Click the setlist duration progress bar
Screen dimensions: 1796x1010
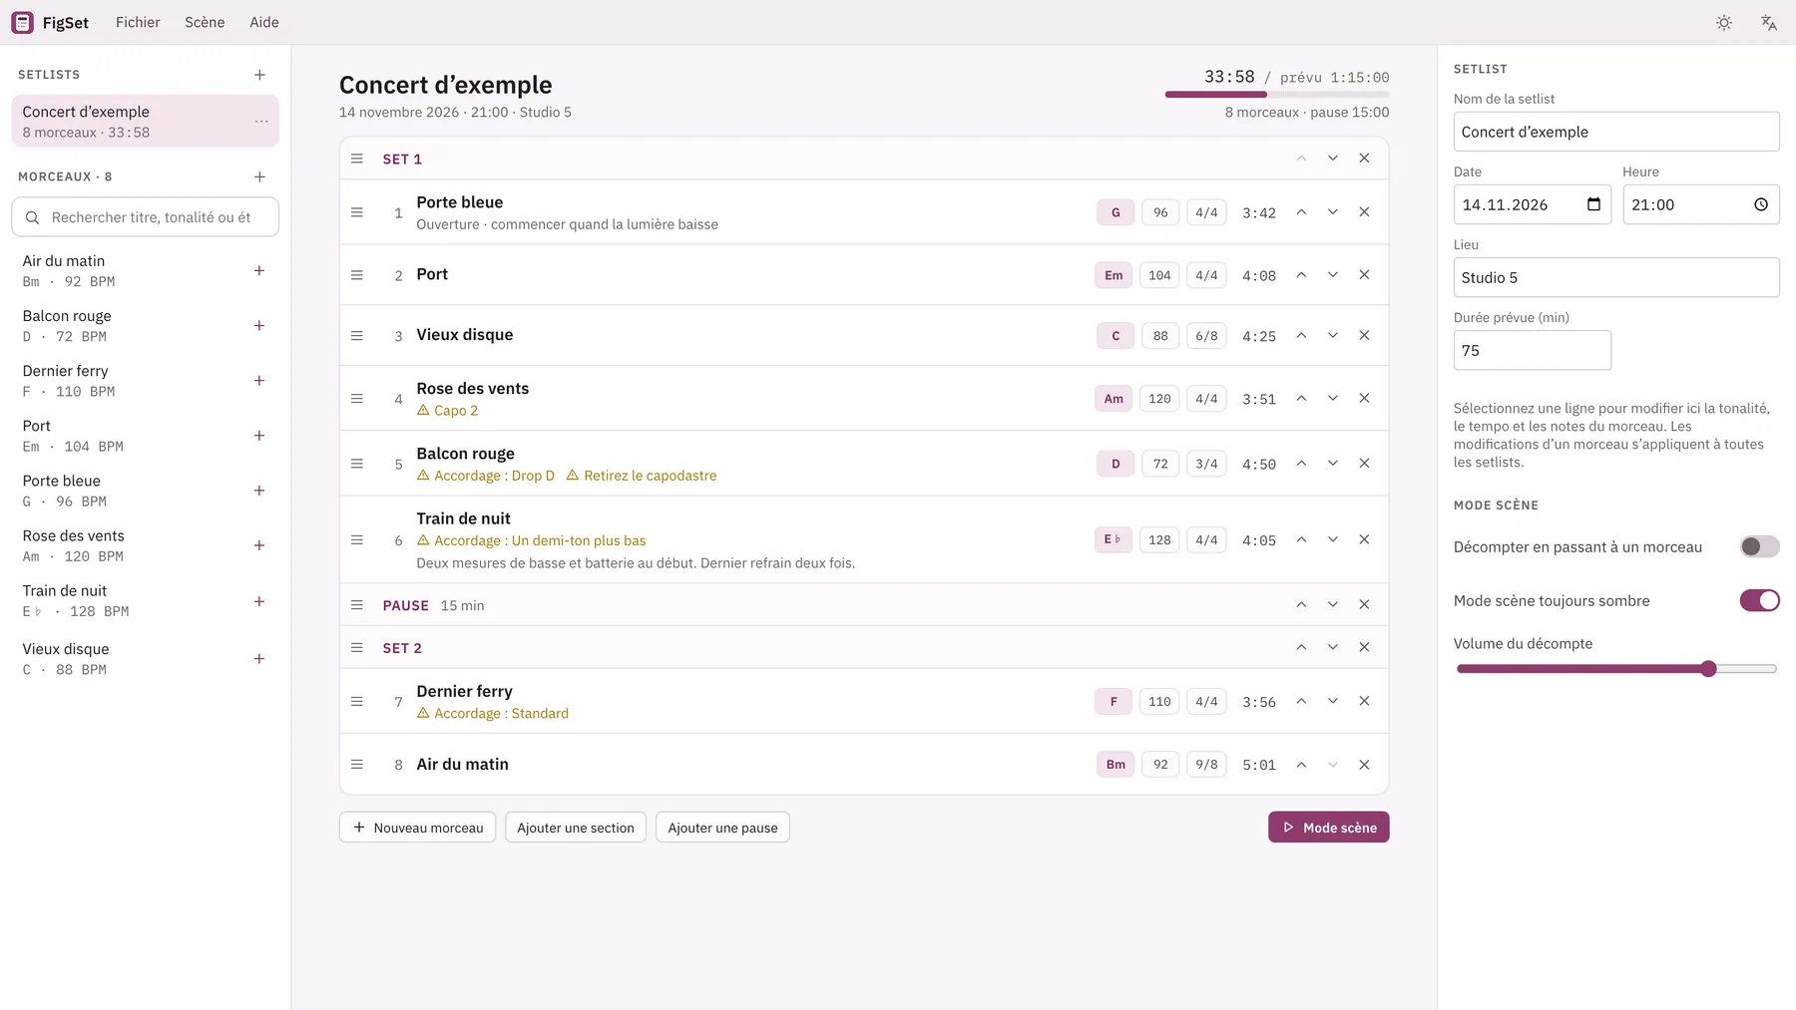point(1277,95)
